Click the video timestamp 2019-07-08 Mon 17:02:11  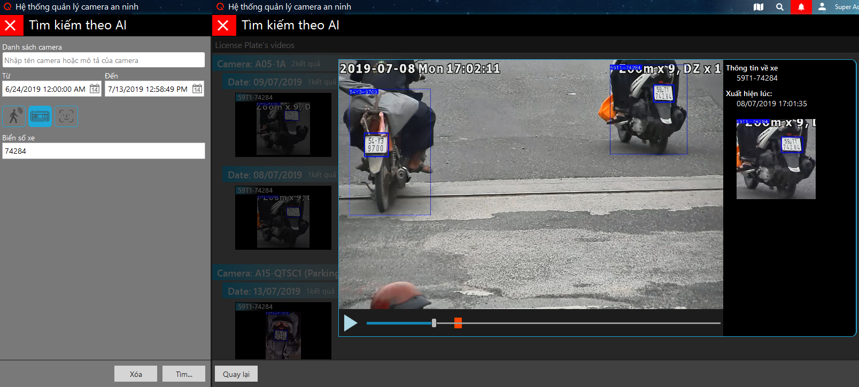(x=420, y=69)
